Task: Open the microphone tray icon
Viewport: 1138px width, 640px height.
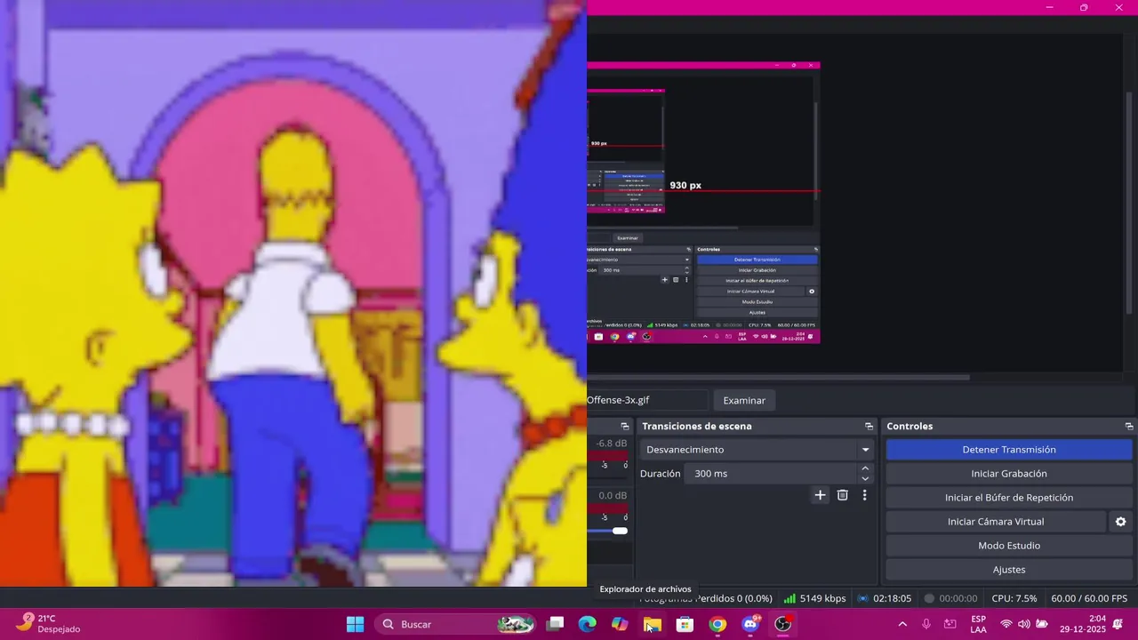Action: tap(926, 624)
